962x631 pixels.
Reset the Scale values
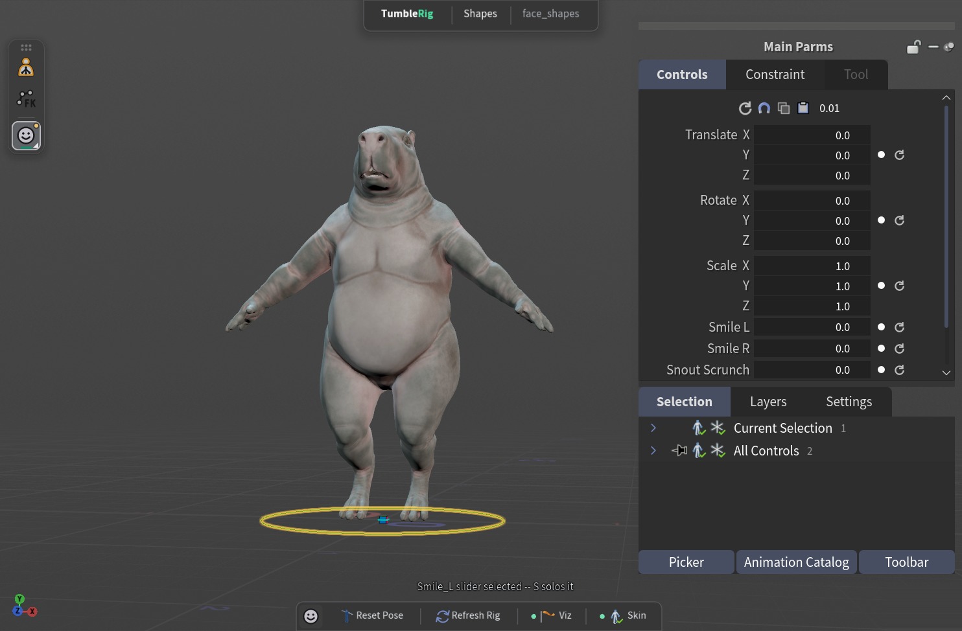(x=899, y=286)
